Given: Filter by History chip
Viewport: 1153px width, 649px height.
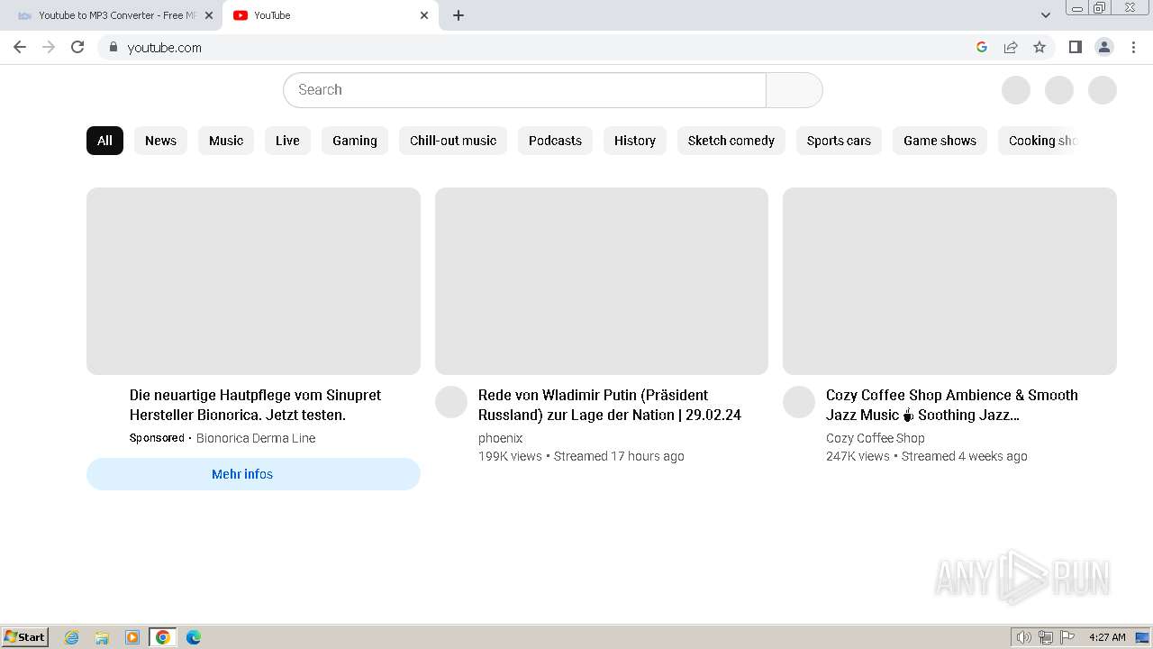Looking at the screenshot, I should pos(635,141).
